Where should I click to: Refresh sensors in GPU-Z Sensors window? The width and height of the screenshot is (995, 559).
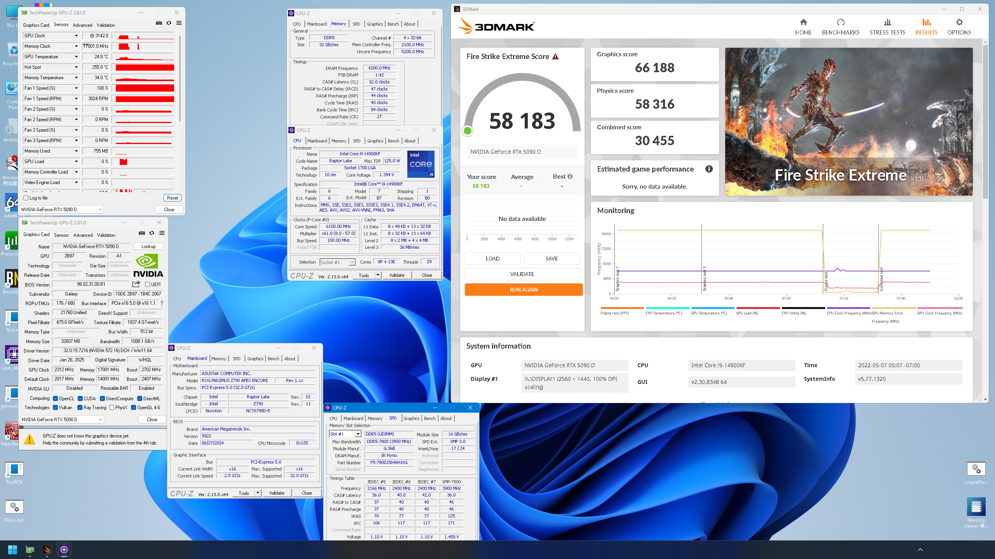point(169,23)
